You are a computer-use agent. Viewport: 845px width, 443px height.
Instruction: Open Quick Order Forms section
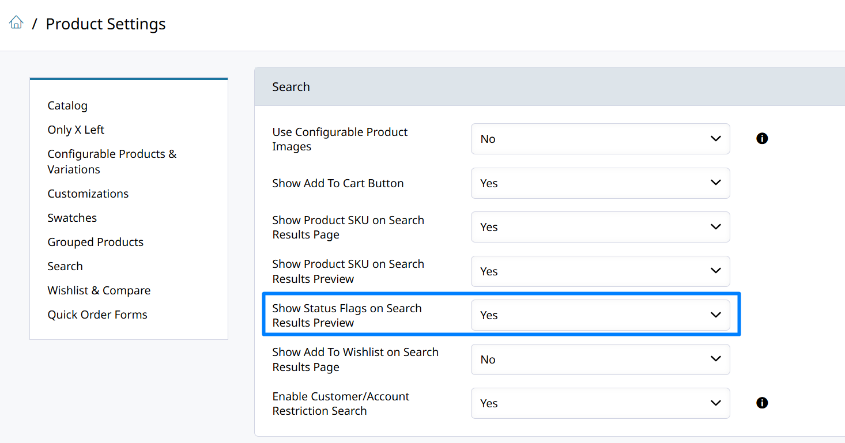tap(97, 315)
